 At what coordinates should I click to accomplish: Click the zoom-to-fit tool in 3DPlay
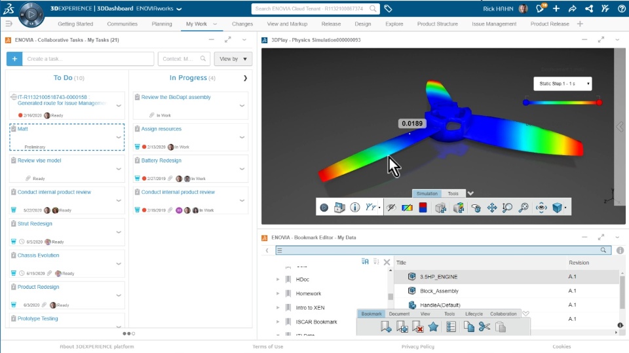(524, 208)
